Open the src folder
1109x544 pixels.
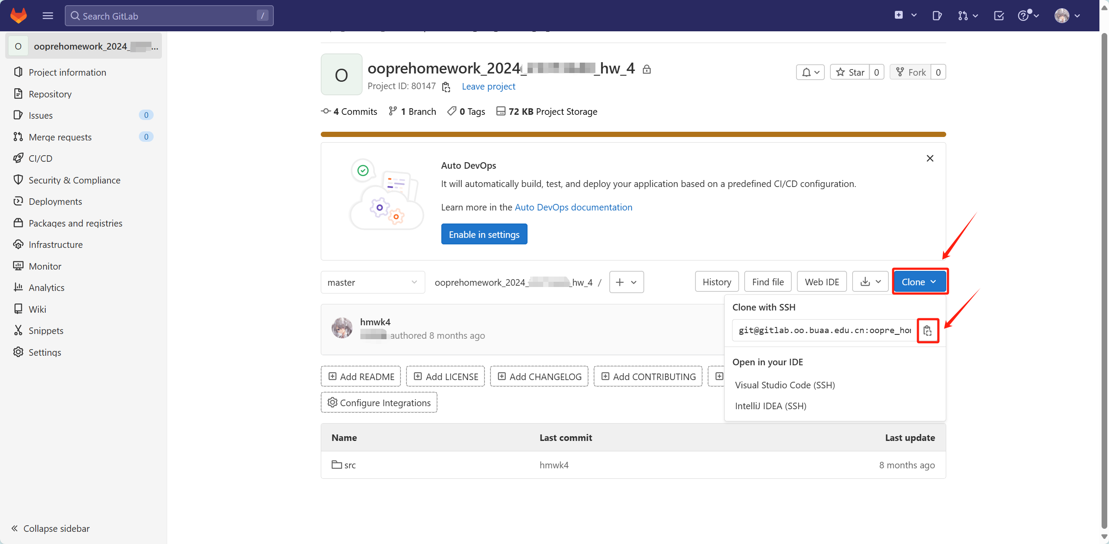coord(350,465)
